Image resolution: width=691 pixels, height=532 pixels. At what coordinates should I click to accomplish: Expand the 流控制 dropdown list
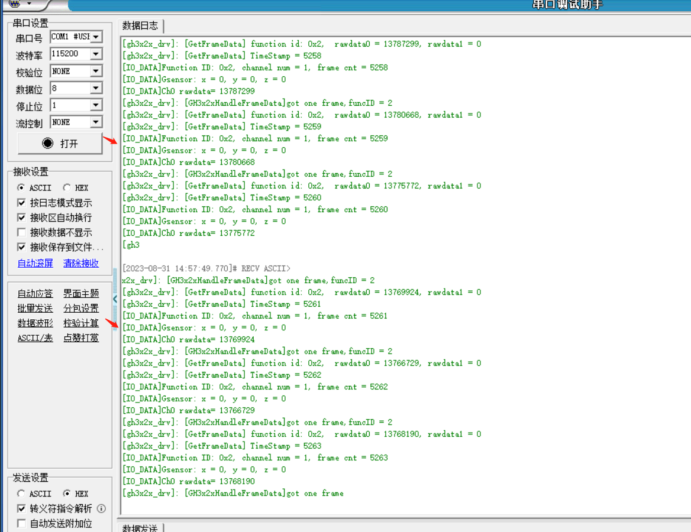[x=96, y=122]
